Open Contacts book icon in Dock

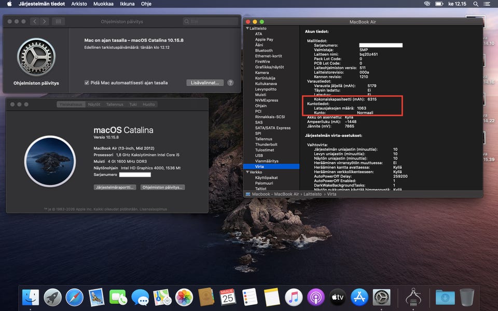tap(206, 298)
